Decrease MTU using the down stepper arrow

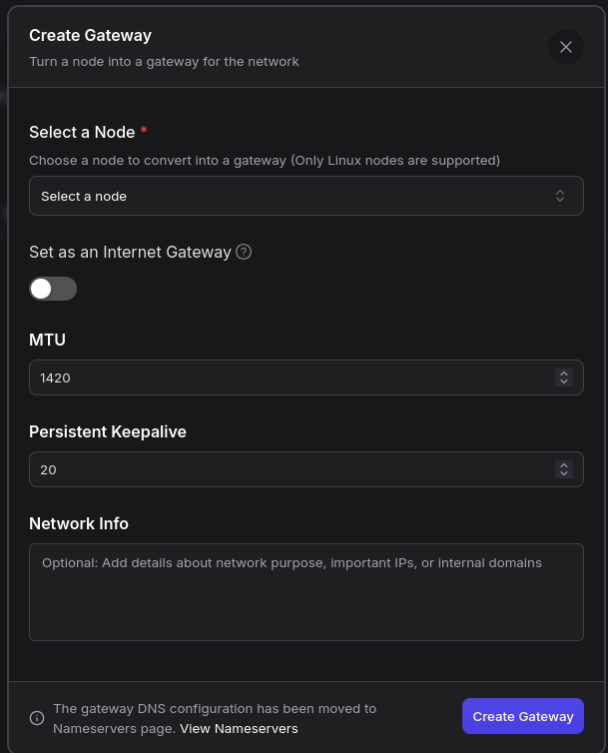point(564,382)
